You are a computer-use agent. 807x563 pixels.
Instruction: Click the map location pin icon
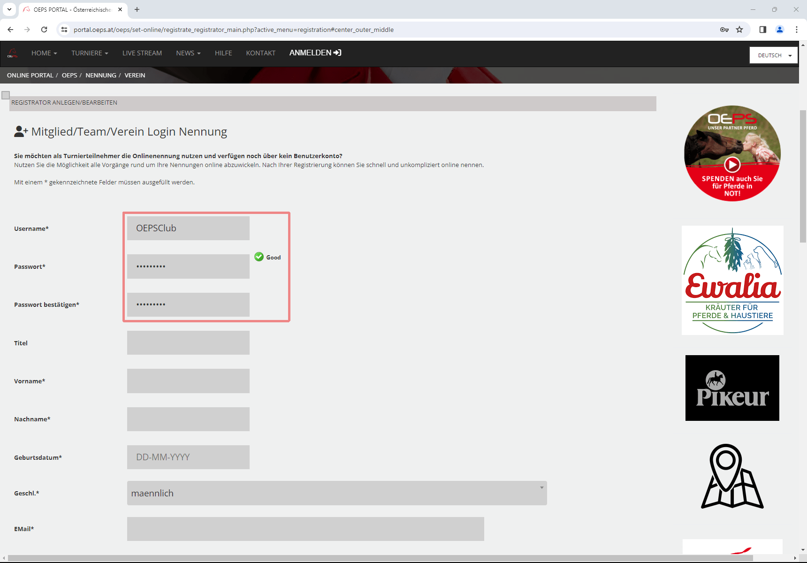(732, 476)
